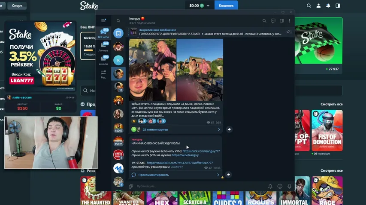This screenshot has height=205, width=366.
Task: Open Telegram hamburger menu
Action: (103, 20)
